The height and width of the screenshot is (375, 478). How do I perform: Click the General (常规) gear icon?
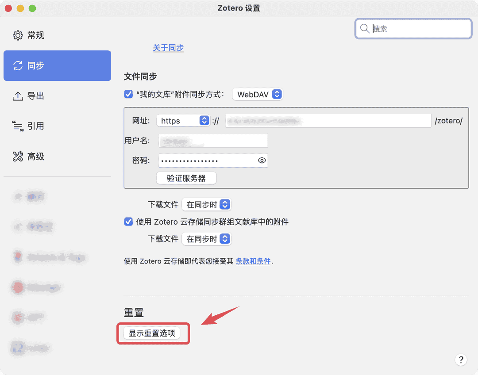point(18,35)
